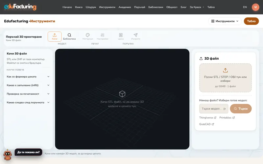
Task: Open Книга in the top navigation
Action: click(79, 7)
